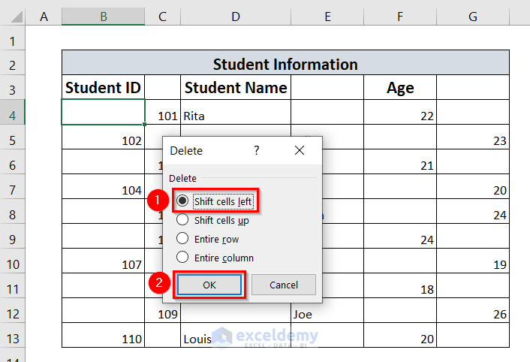Click the Student Name header cell
Image resolution: width=530 pixels, height=362 pixels.
(236, 88)
